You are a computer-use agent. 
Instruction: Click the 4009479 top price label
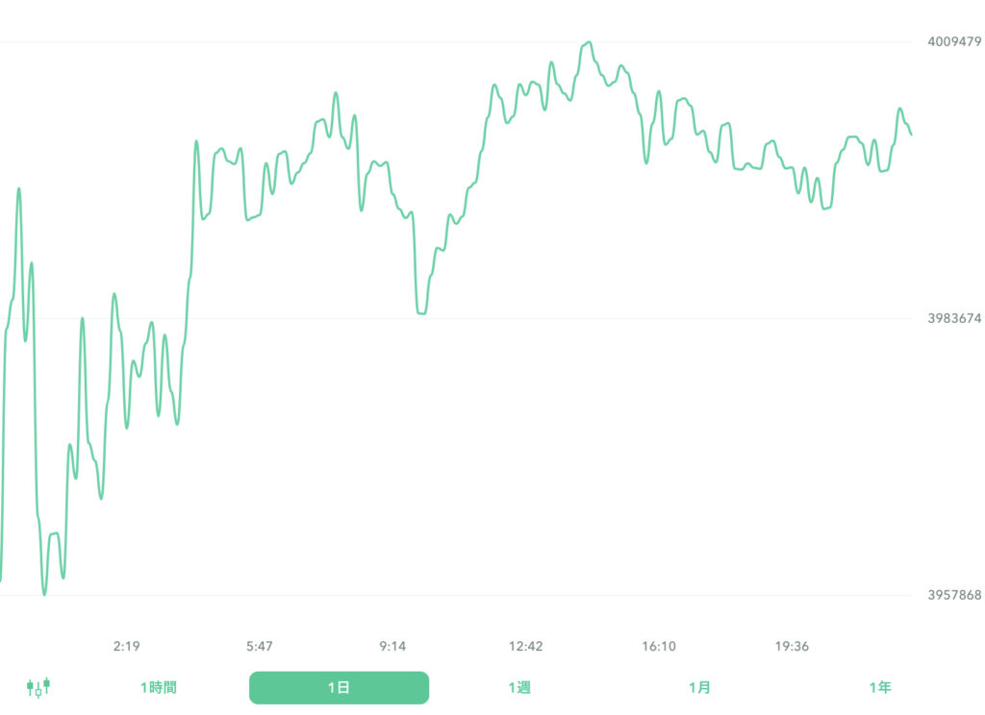(x=953, y=41)
